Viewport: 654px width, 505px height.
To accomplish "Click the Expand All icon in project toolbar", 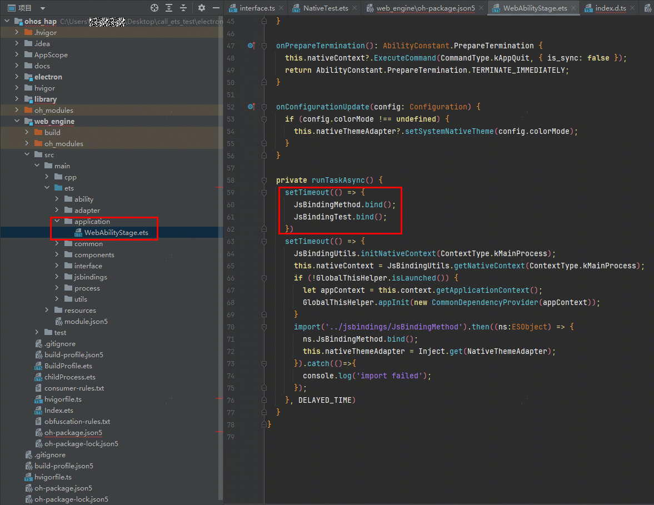I will pos(169,8).
